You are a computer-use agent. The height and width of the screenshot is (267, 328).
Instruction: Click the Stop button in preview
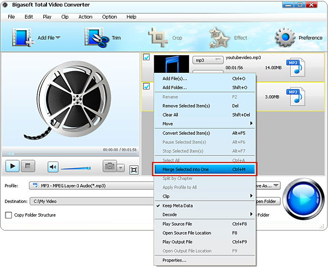tap(28, 166)
